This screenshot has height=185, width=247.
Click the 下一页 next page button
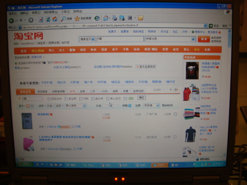[x=173, y=90]
